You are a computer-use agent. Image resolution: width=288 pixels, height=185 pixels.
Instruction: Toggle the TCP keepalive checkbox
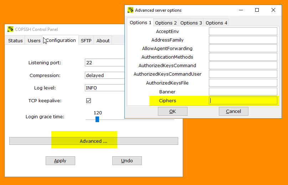tap(88, 100)
